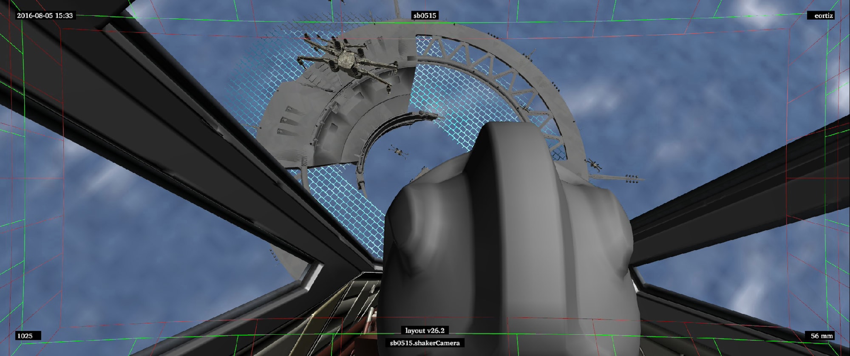Click the 56 mm focal length label

(x=820, y=336)
